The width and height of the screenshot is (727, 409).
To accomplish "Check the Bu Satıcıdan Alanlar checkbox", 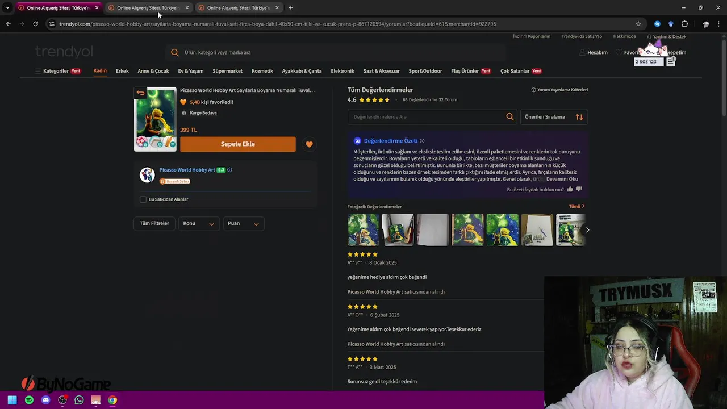I will 143,199.
